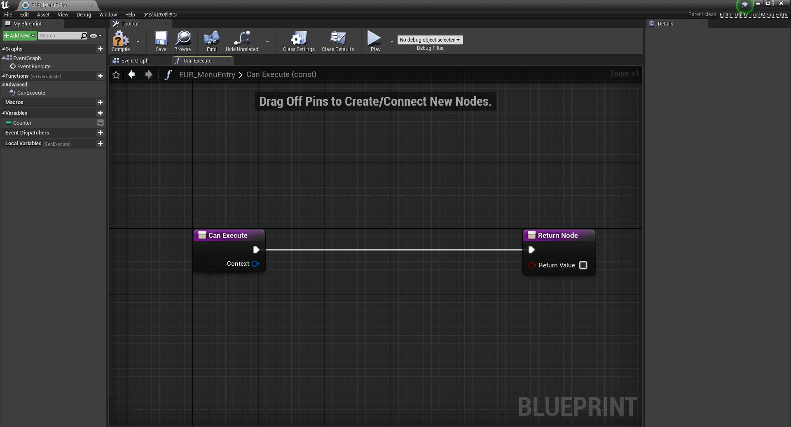Click the Play button
The image size is (791, 427).
(x=375, y=41)
